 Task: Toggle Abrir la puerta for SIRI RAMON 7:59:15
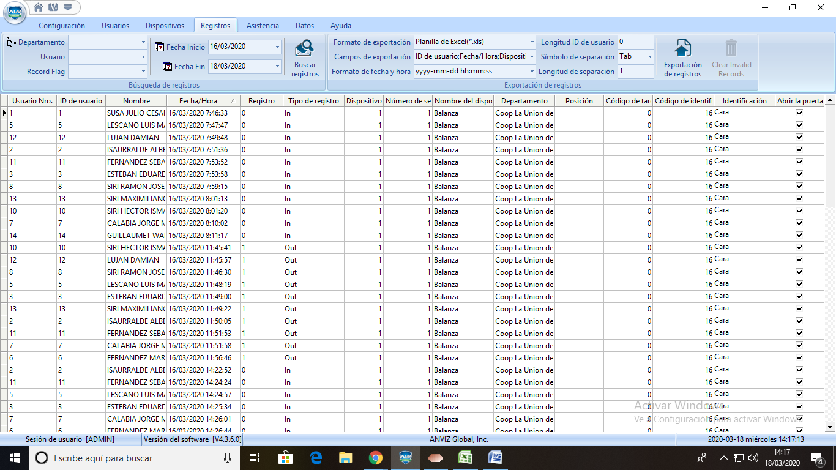[799, 187]
